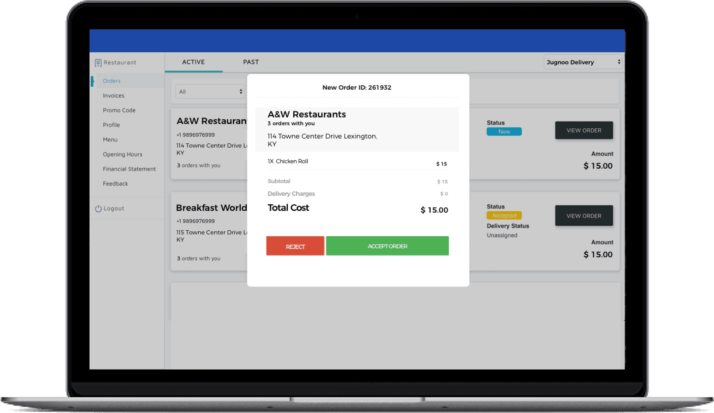Click the Feedback sidebar icon
The width and height of the screenshot is (714, 413).
tap(114, 183)
